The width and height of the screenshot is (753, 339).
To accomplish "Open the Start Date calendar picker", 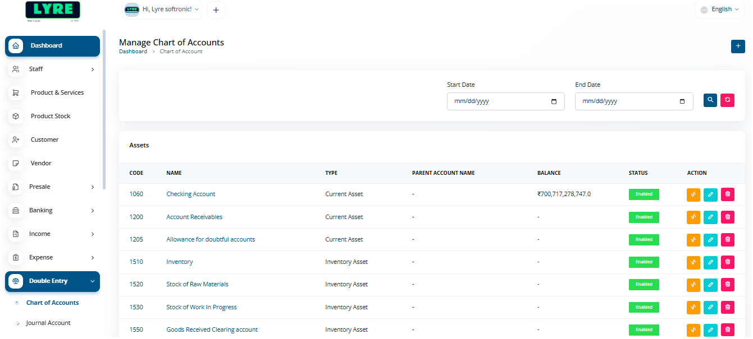I will [553, 101].
